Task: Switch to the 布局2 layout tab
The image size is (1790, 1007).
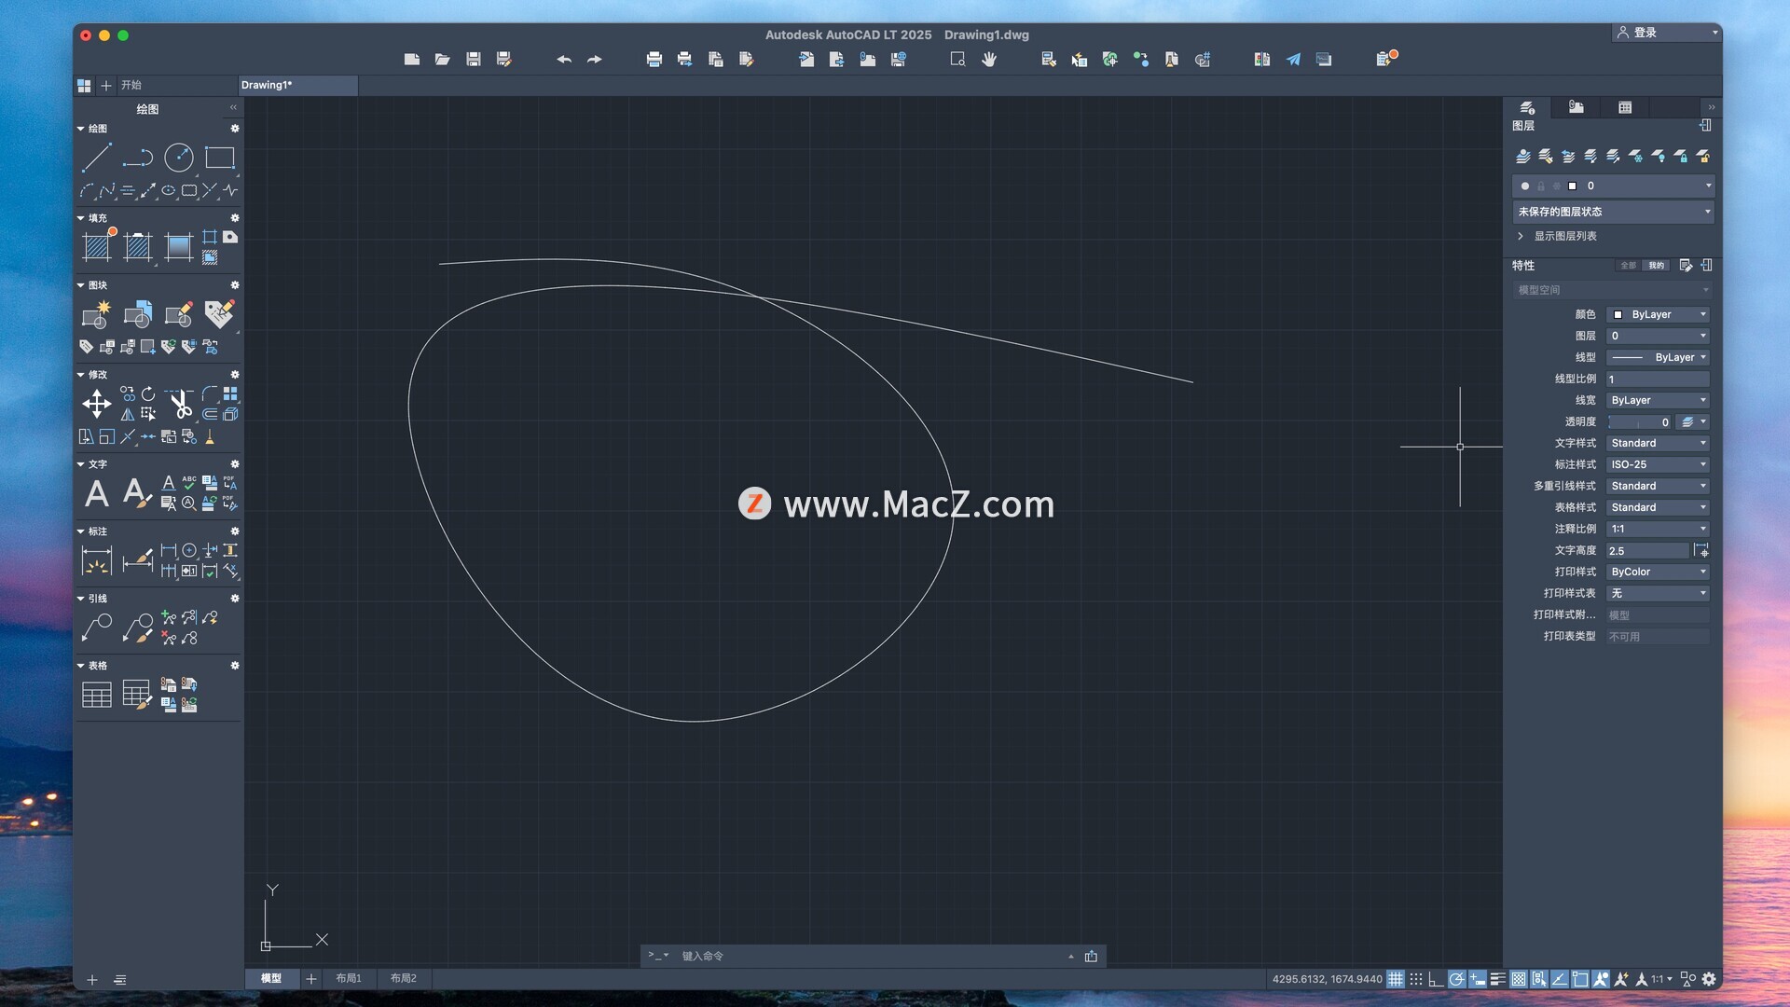Action: (404, 978)
